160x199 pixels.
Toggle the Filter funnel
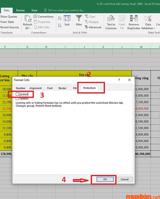(x=79, y=20)
